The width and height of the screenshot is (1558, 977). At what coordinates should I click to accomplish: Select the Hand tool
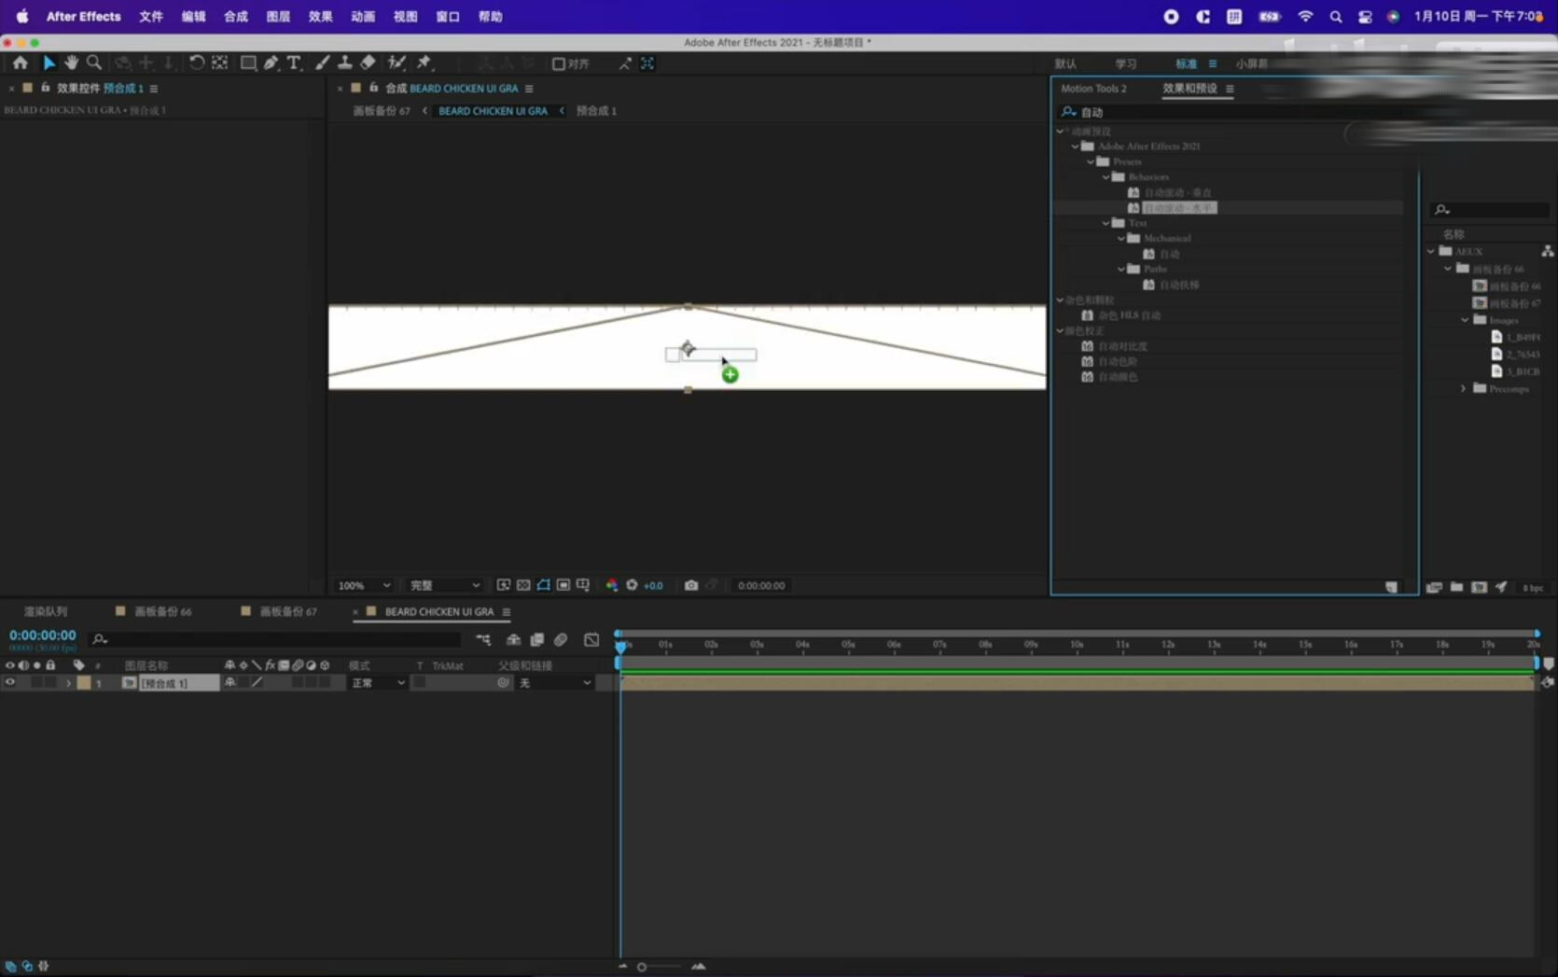72,63
